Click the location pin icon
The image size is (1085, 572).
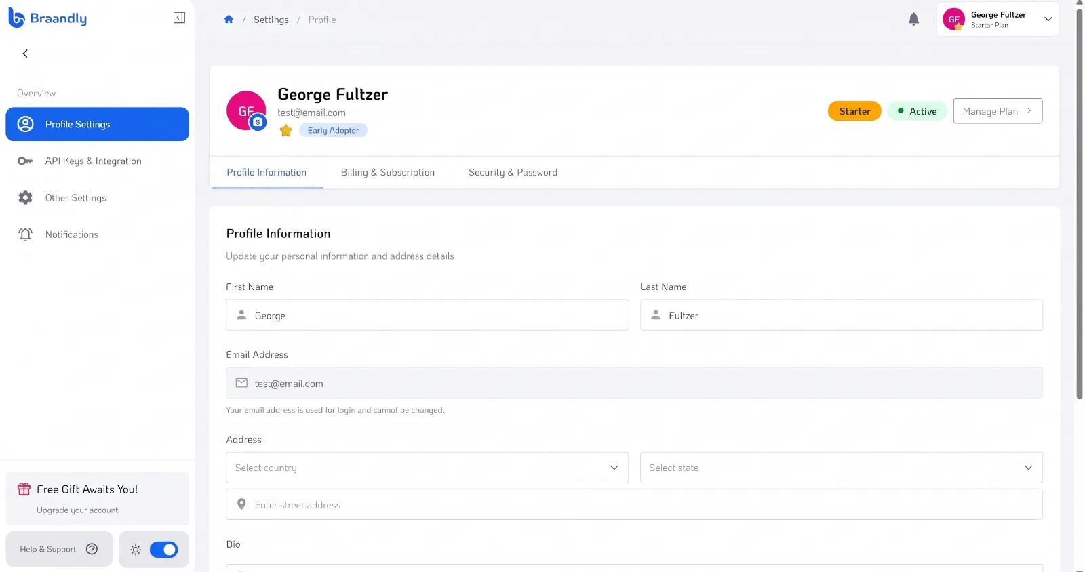tap(241, 504)
